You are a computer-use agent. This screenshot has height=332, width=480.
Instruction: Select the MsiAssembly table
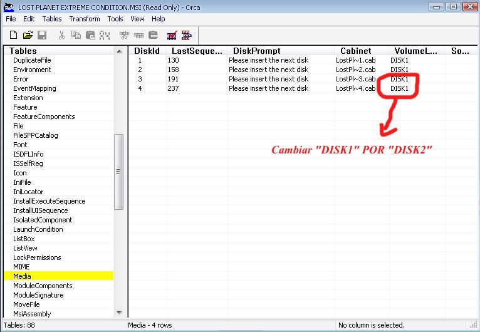pyautogui.click(x=32, y=314)
